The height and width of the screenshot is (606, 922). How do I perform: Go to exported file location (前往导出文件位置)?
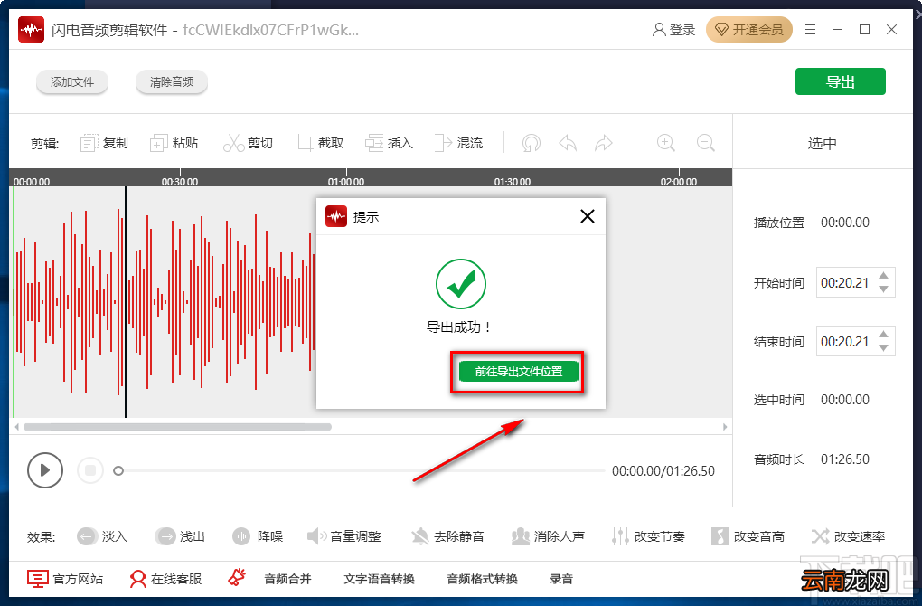(519, 371)
